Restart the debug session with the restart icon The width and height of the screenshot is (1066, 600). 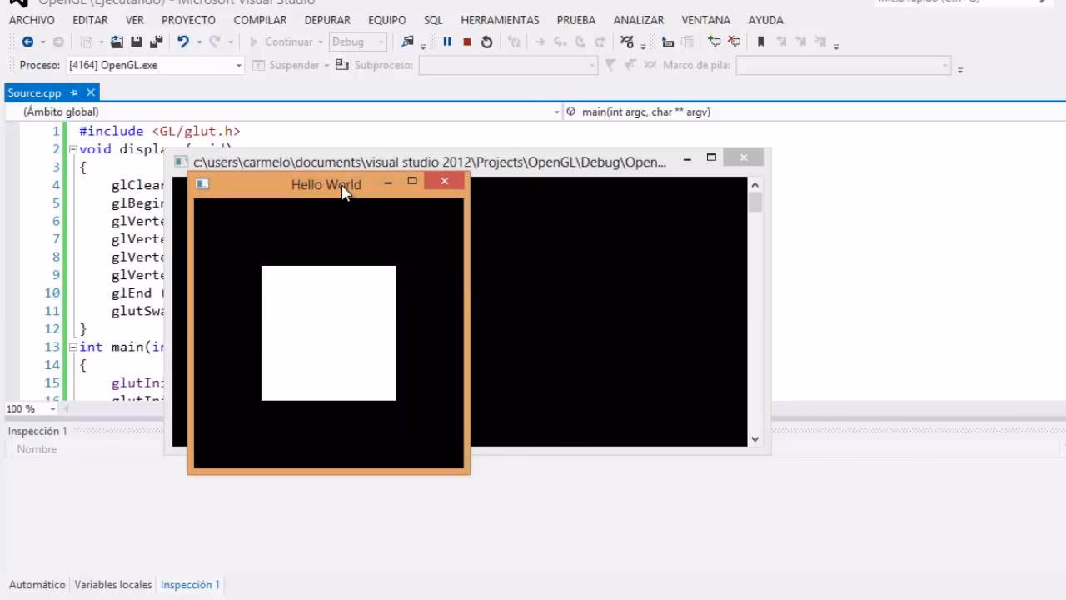pyautogui.click(x=486, y=42)
